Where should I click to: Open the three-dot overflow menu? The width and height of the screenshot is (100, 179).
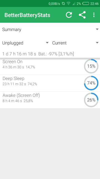pos(94,15)
